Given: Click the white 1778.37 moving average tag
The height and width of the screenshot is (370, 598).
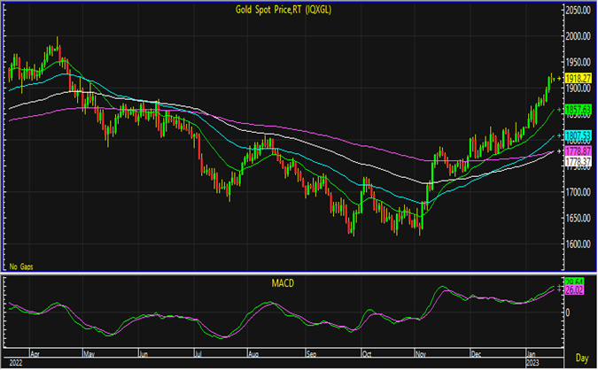Looking at the screenshot, I should click(579, 162).
